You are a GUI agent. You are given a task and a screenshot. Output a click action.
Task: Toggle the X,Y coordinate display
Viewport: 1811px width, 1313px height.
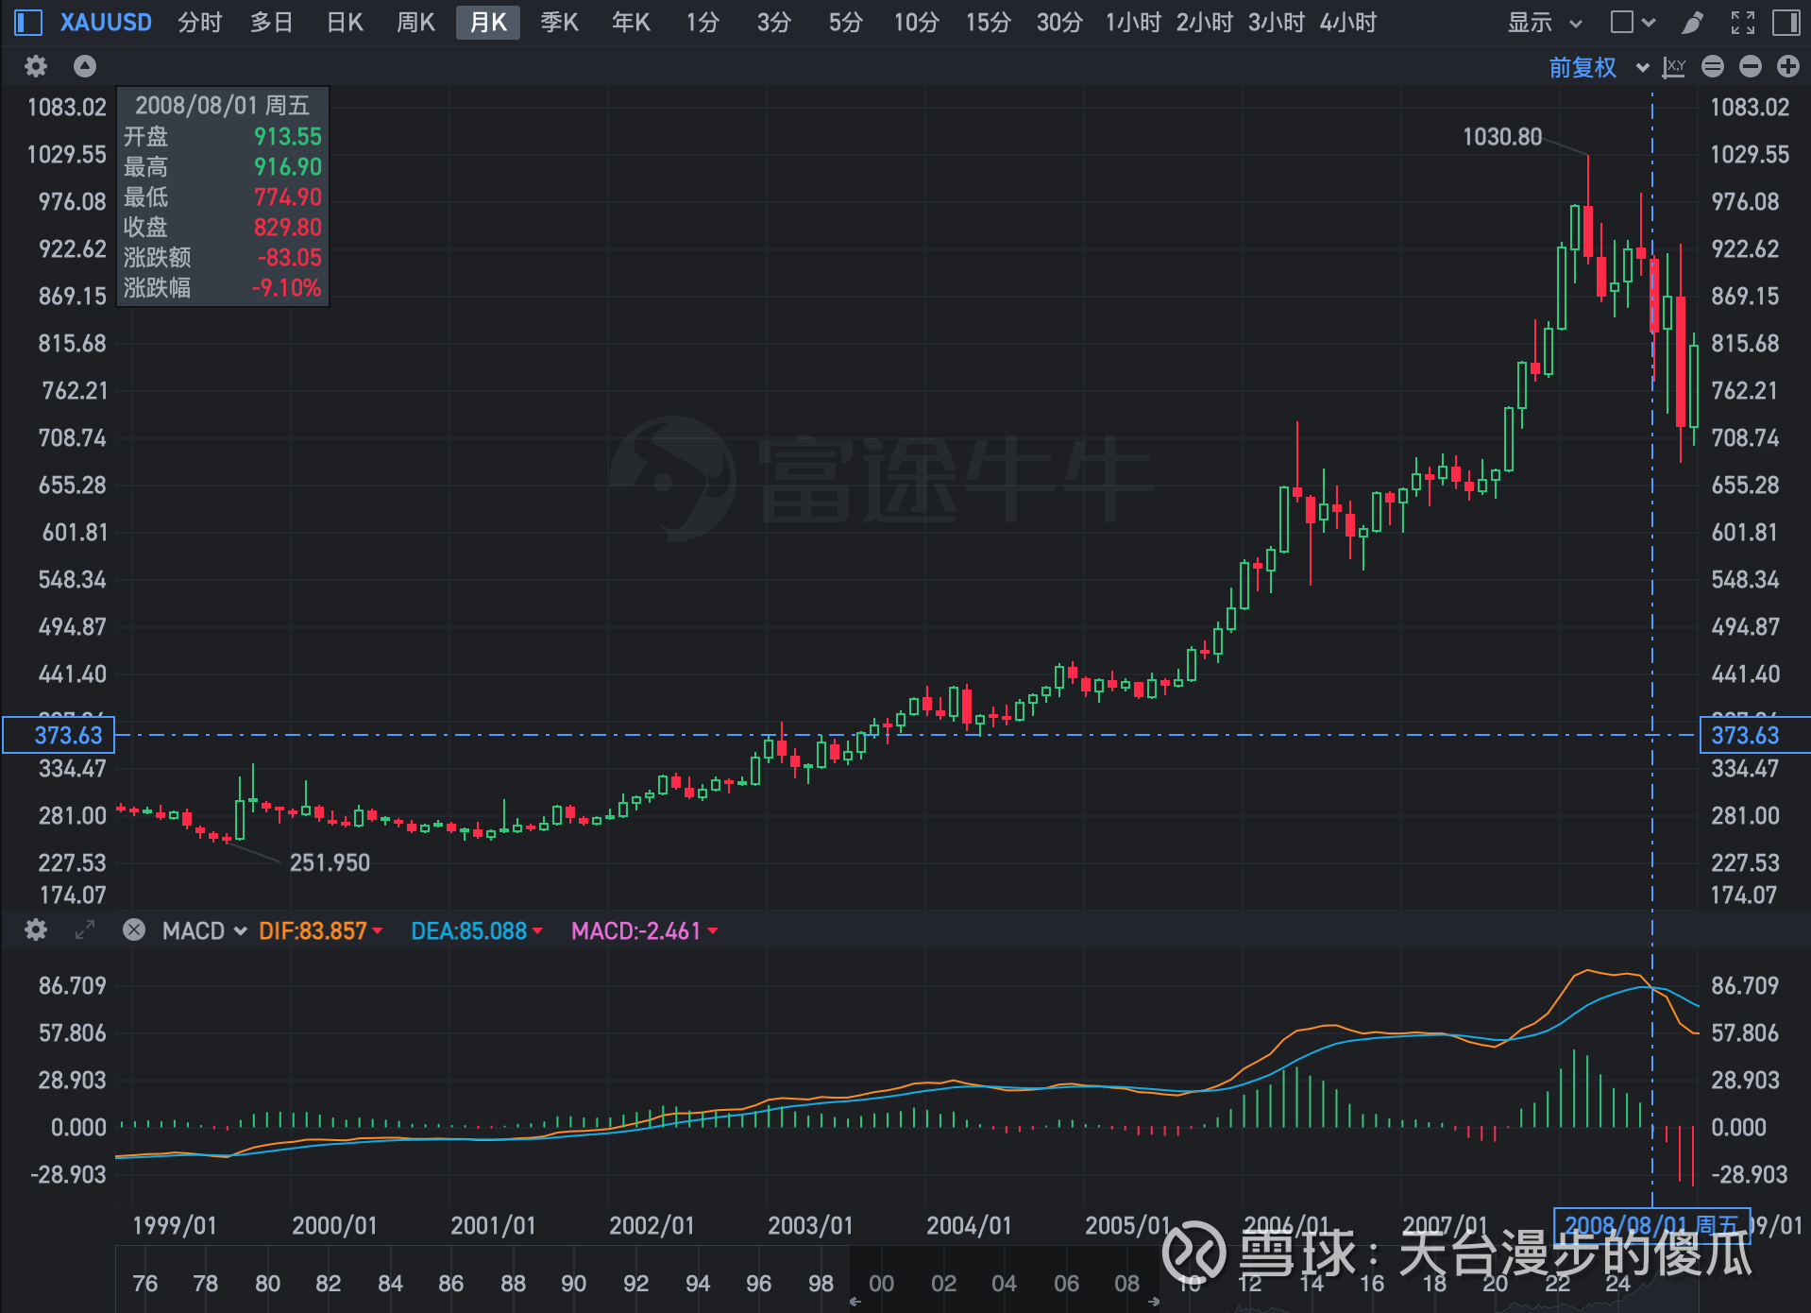click(x=1673, y=66)
